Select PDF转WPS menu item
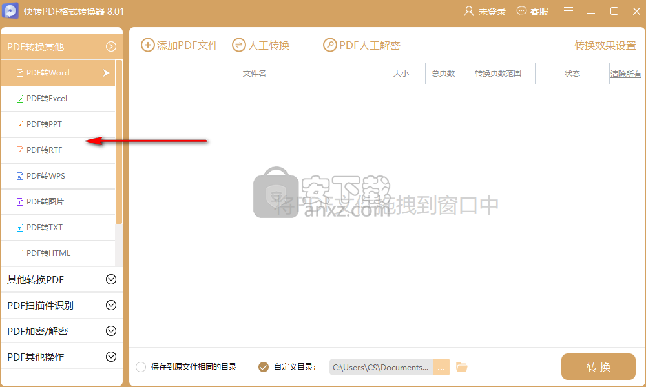646x387 pixels. pyautogui.click(x=58, y=176)
